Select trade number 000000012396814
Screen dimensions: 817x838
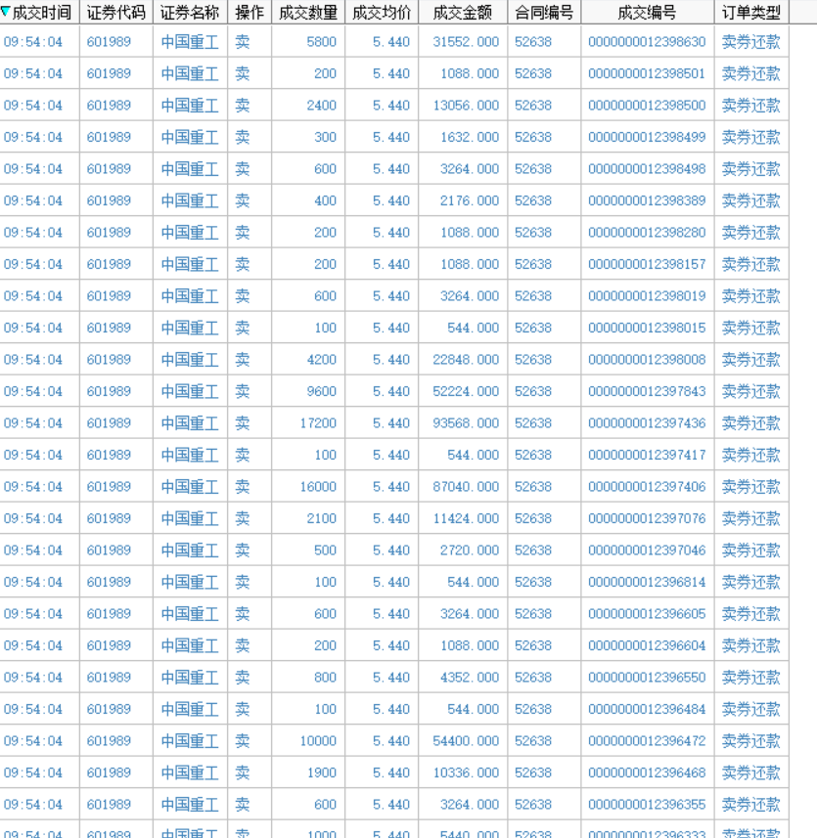coord(647,582)
